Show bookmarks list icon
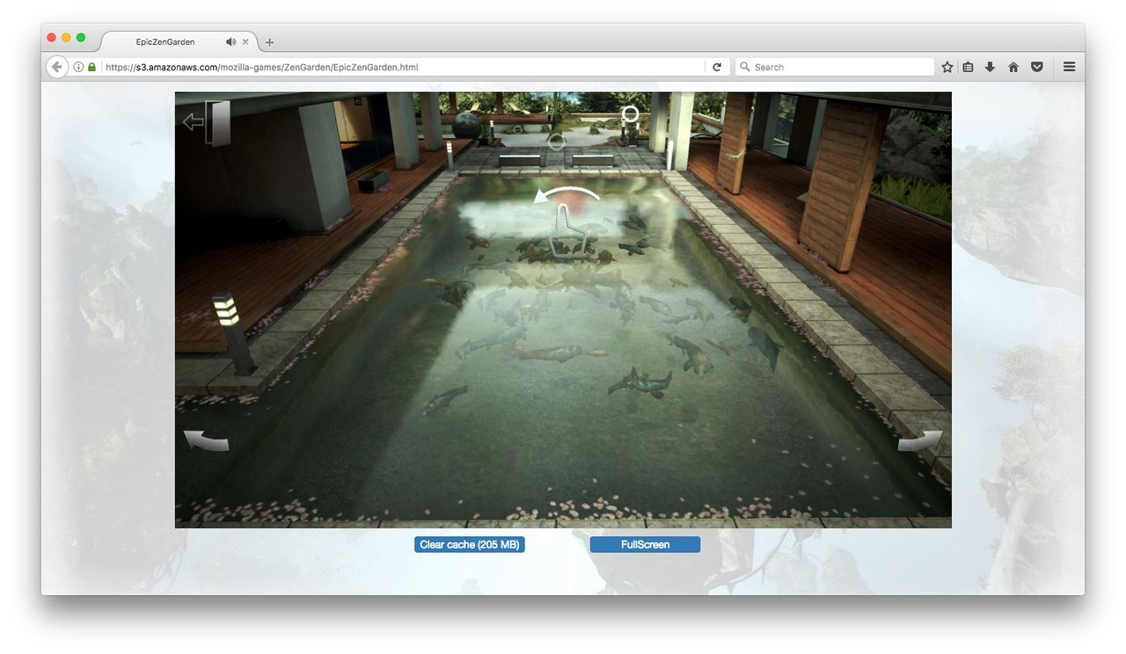This screenshot has height=654, width=1126. [x=968, y=67]
